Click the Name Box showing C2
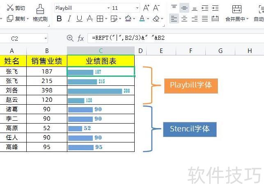The height and width of the screenshot is (195, 264). coord(22,39)
